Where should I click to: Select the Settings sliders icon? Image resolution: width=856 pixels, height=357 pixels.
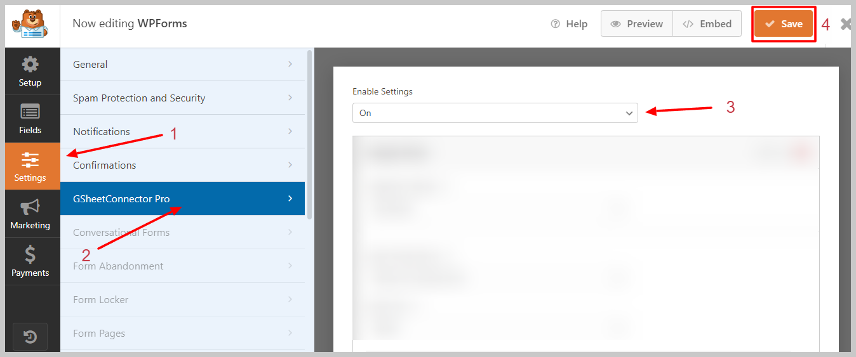tap(30, 159)
